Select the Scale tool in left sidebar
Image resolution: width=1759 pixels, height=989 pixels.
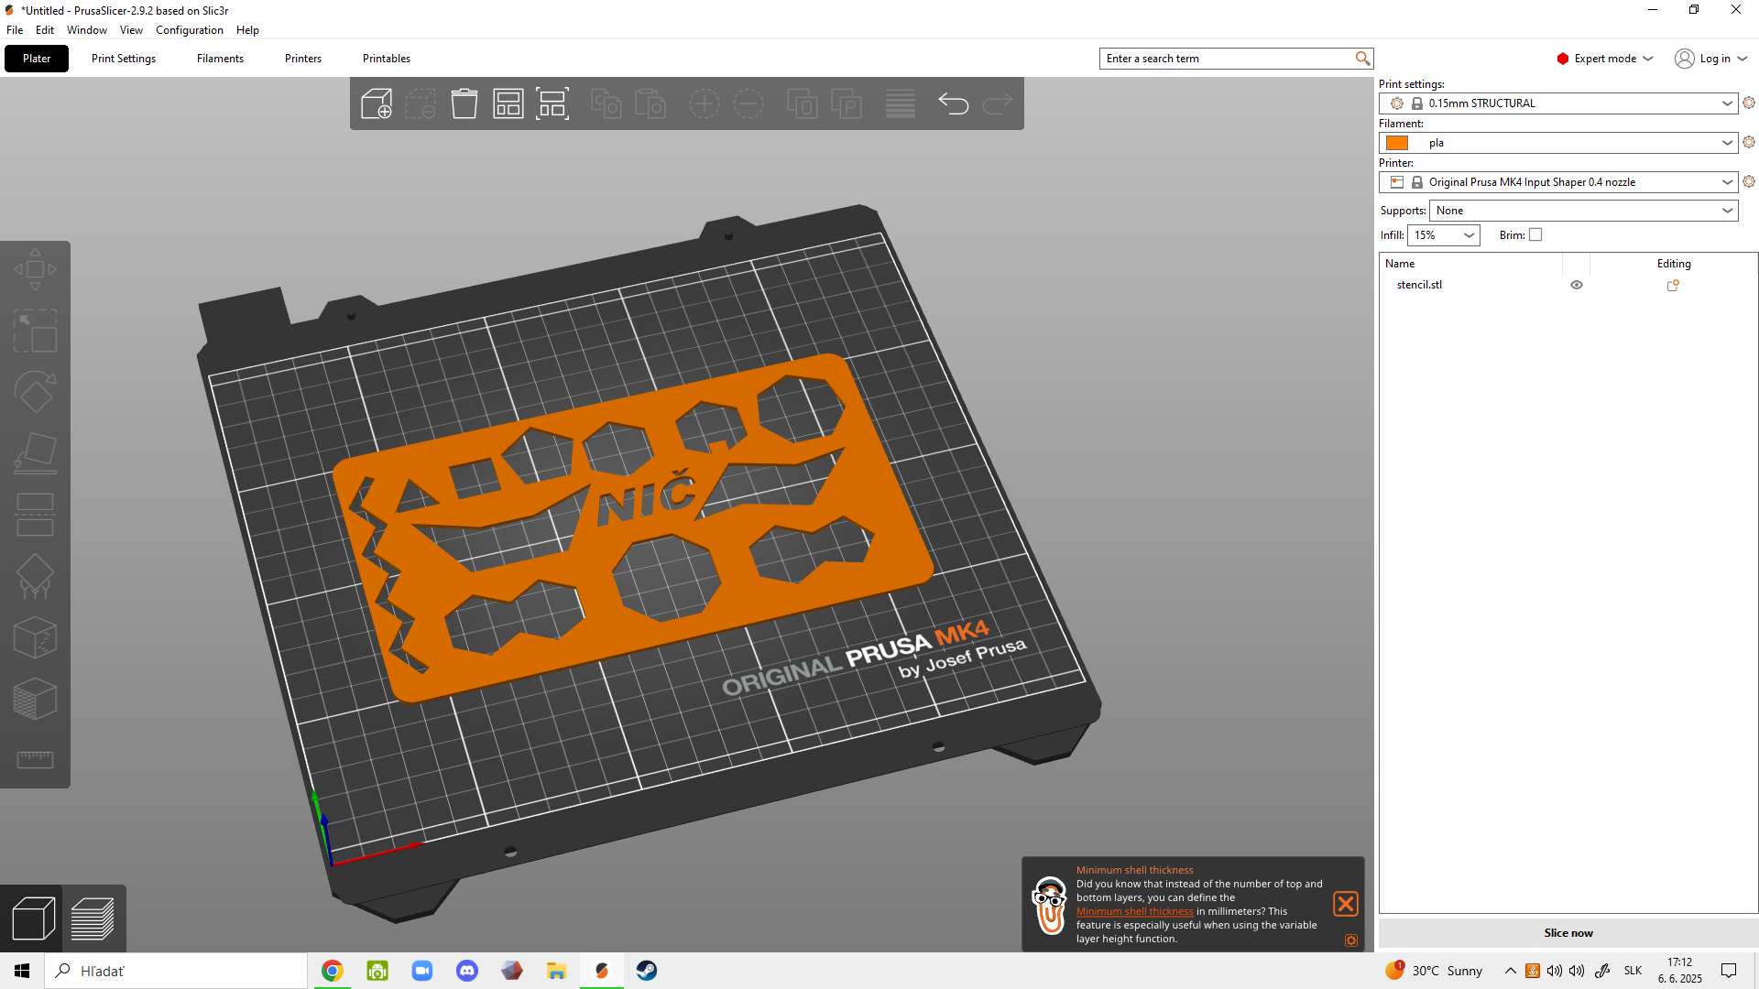(x=35, y=331)
